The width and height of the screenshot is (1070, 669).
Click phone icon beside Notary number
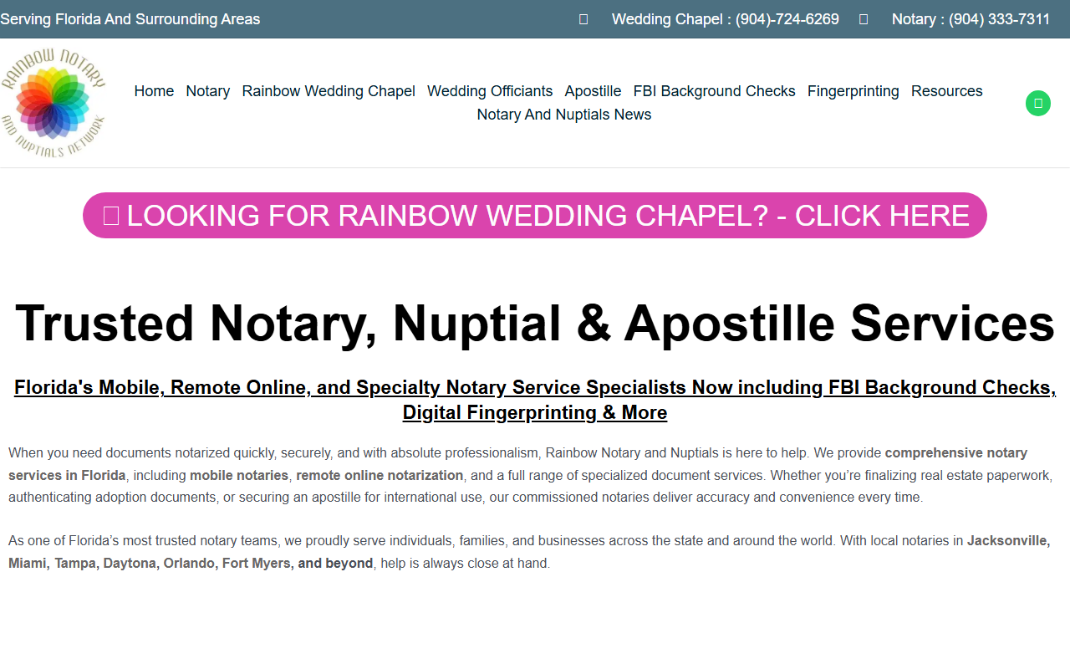click(864, 19)
